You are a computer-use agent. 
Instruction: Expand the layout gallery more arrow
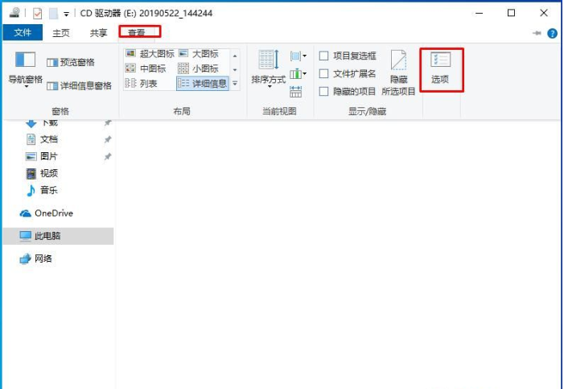pos(235,84)
